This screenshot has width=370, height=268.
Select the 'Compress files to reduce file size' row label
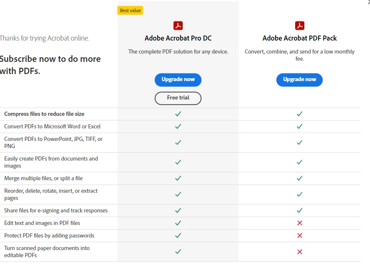coord(44,114)
